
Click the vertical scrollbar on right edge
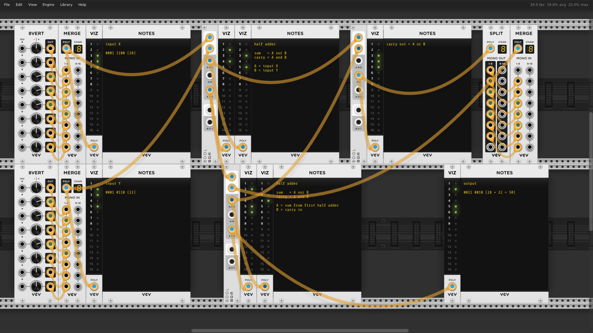coord(591,171)
